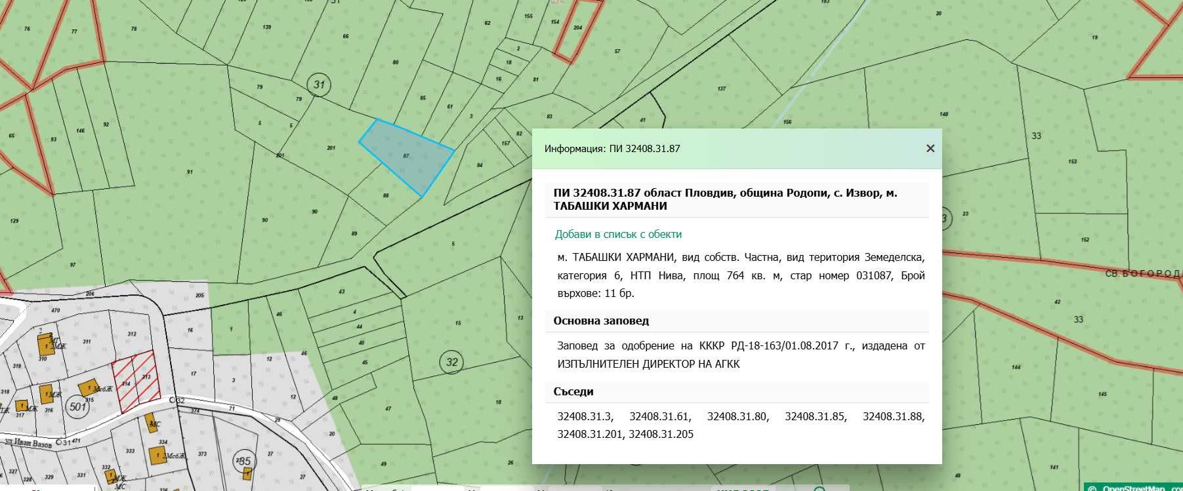Click the circled block number 501
1183x491 pixels.
click(78, 406)
